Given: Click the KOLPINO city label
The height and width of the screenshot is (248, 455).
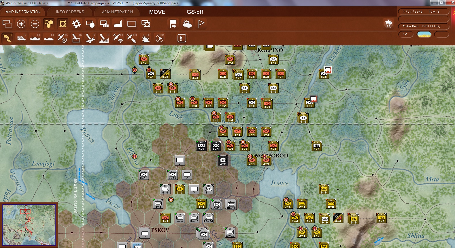Looking at the screenshot, I should tap(270, 50).
